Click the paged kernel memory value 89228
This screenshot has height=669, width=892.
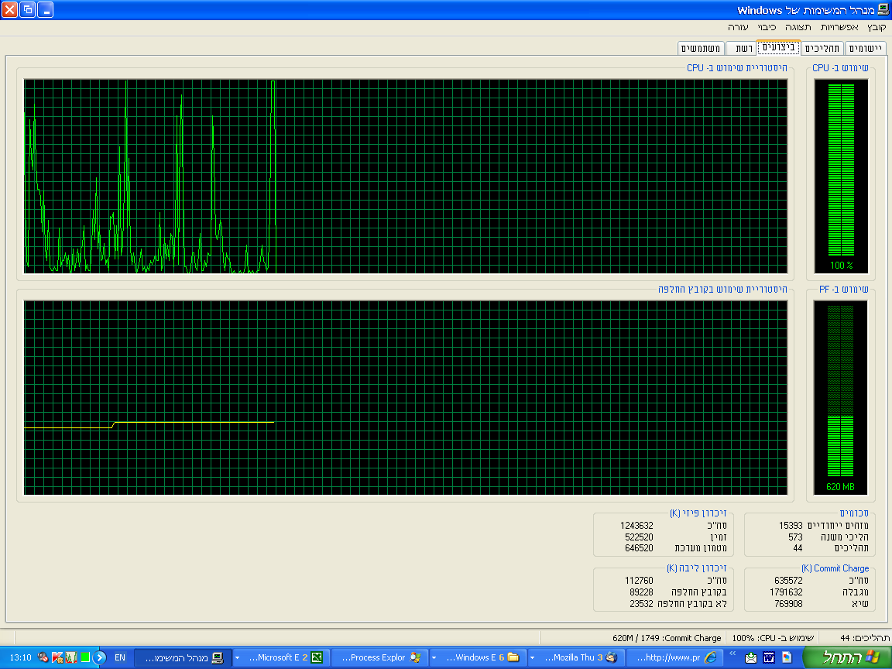coord(641,592)
